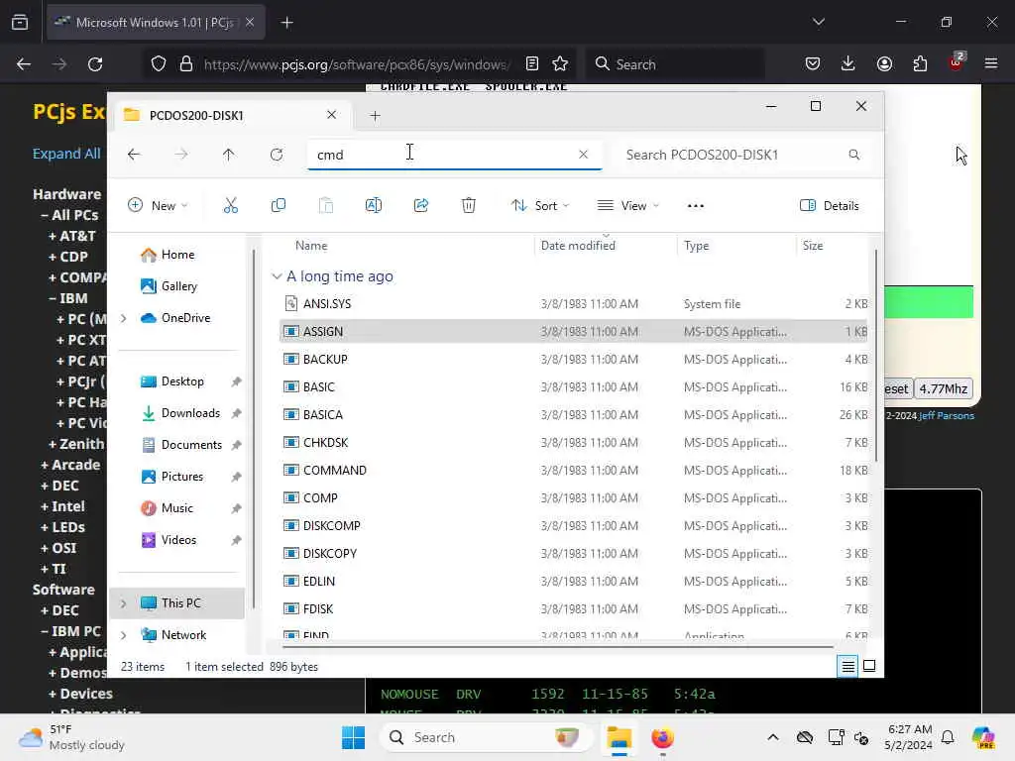
Task: Go back in File Explorer
Action: pos(134,155)
